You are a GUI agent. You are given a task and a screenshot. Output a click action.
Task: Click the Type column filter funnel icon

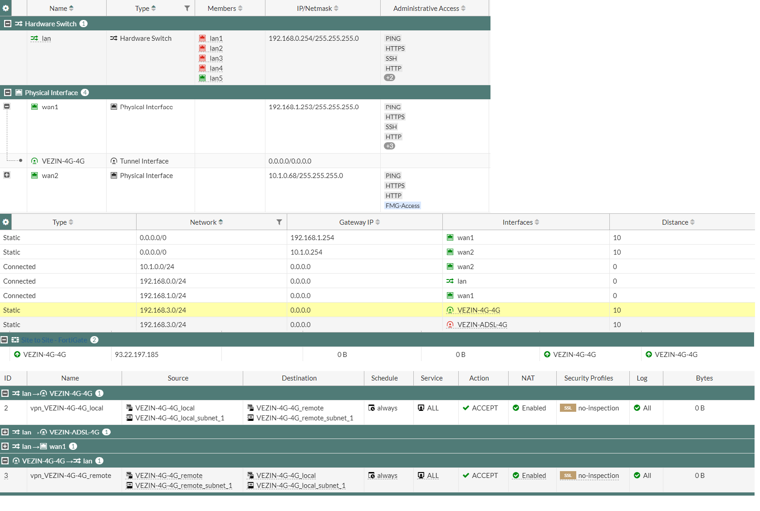187,8
